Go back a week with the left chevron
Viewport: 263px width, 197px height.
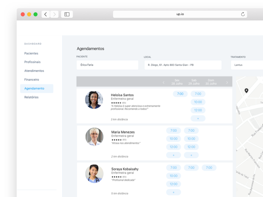(x=163, y=83)
